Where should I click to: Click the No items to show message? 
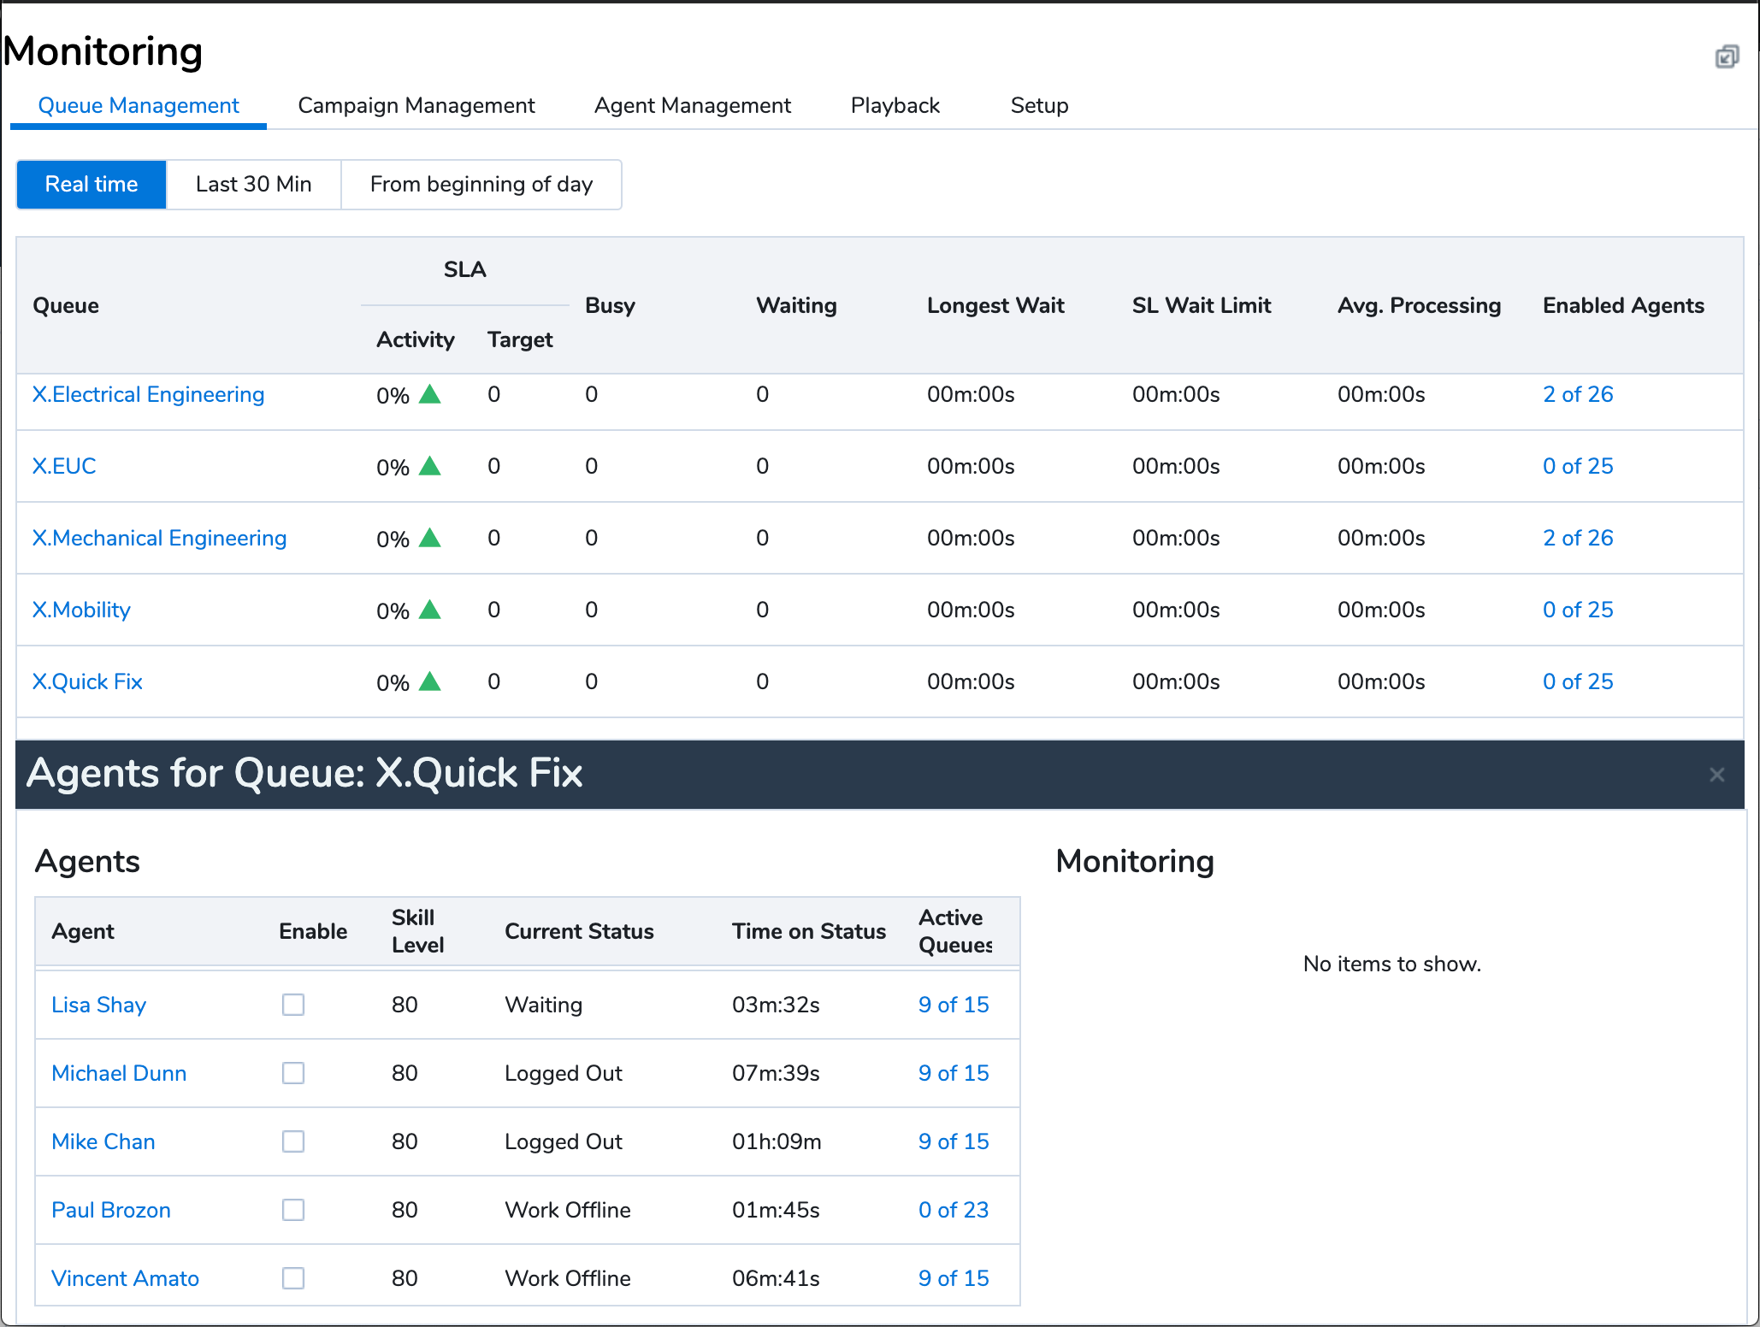(x=1392, y=964)
